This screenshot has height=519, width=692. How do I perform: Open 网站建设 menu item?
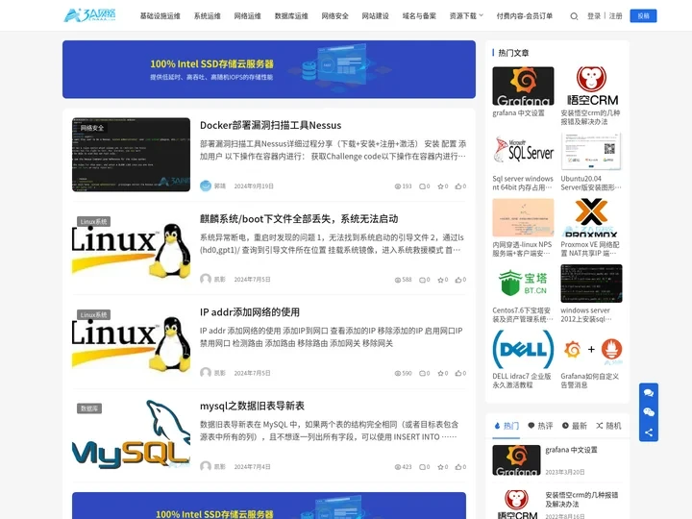tap(376, 16)
